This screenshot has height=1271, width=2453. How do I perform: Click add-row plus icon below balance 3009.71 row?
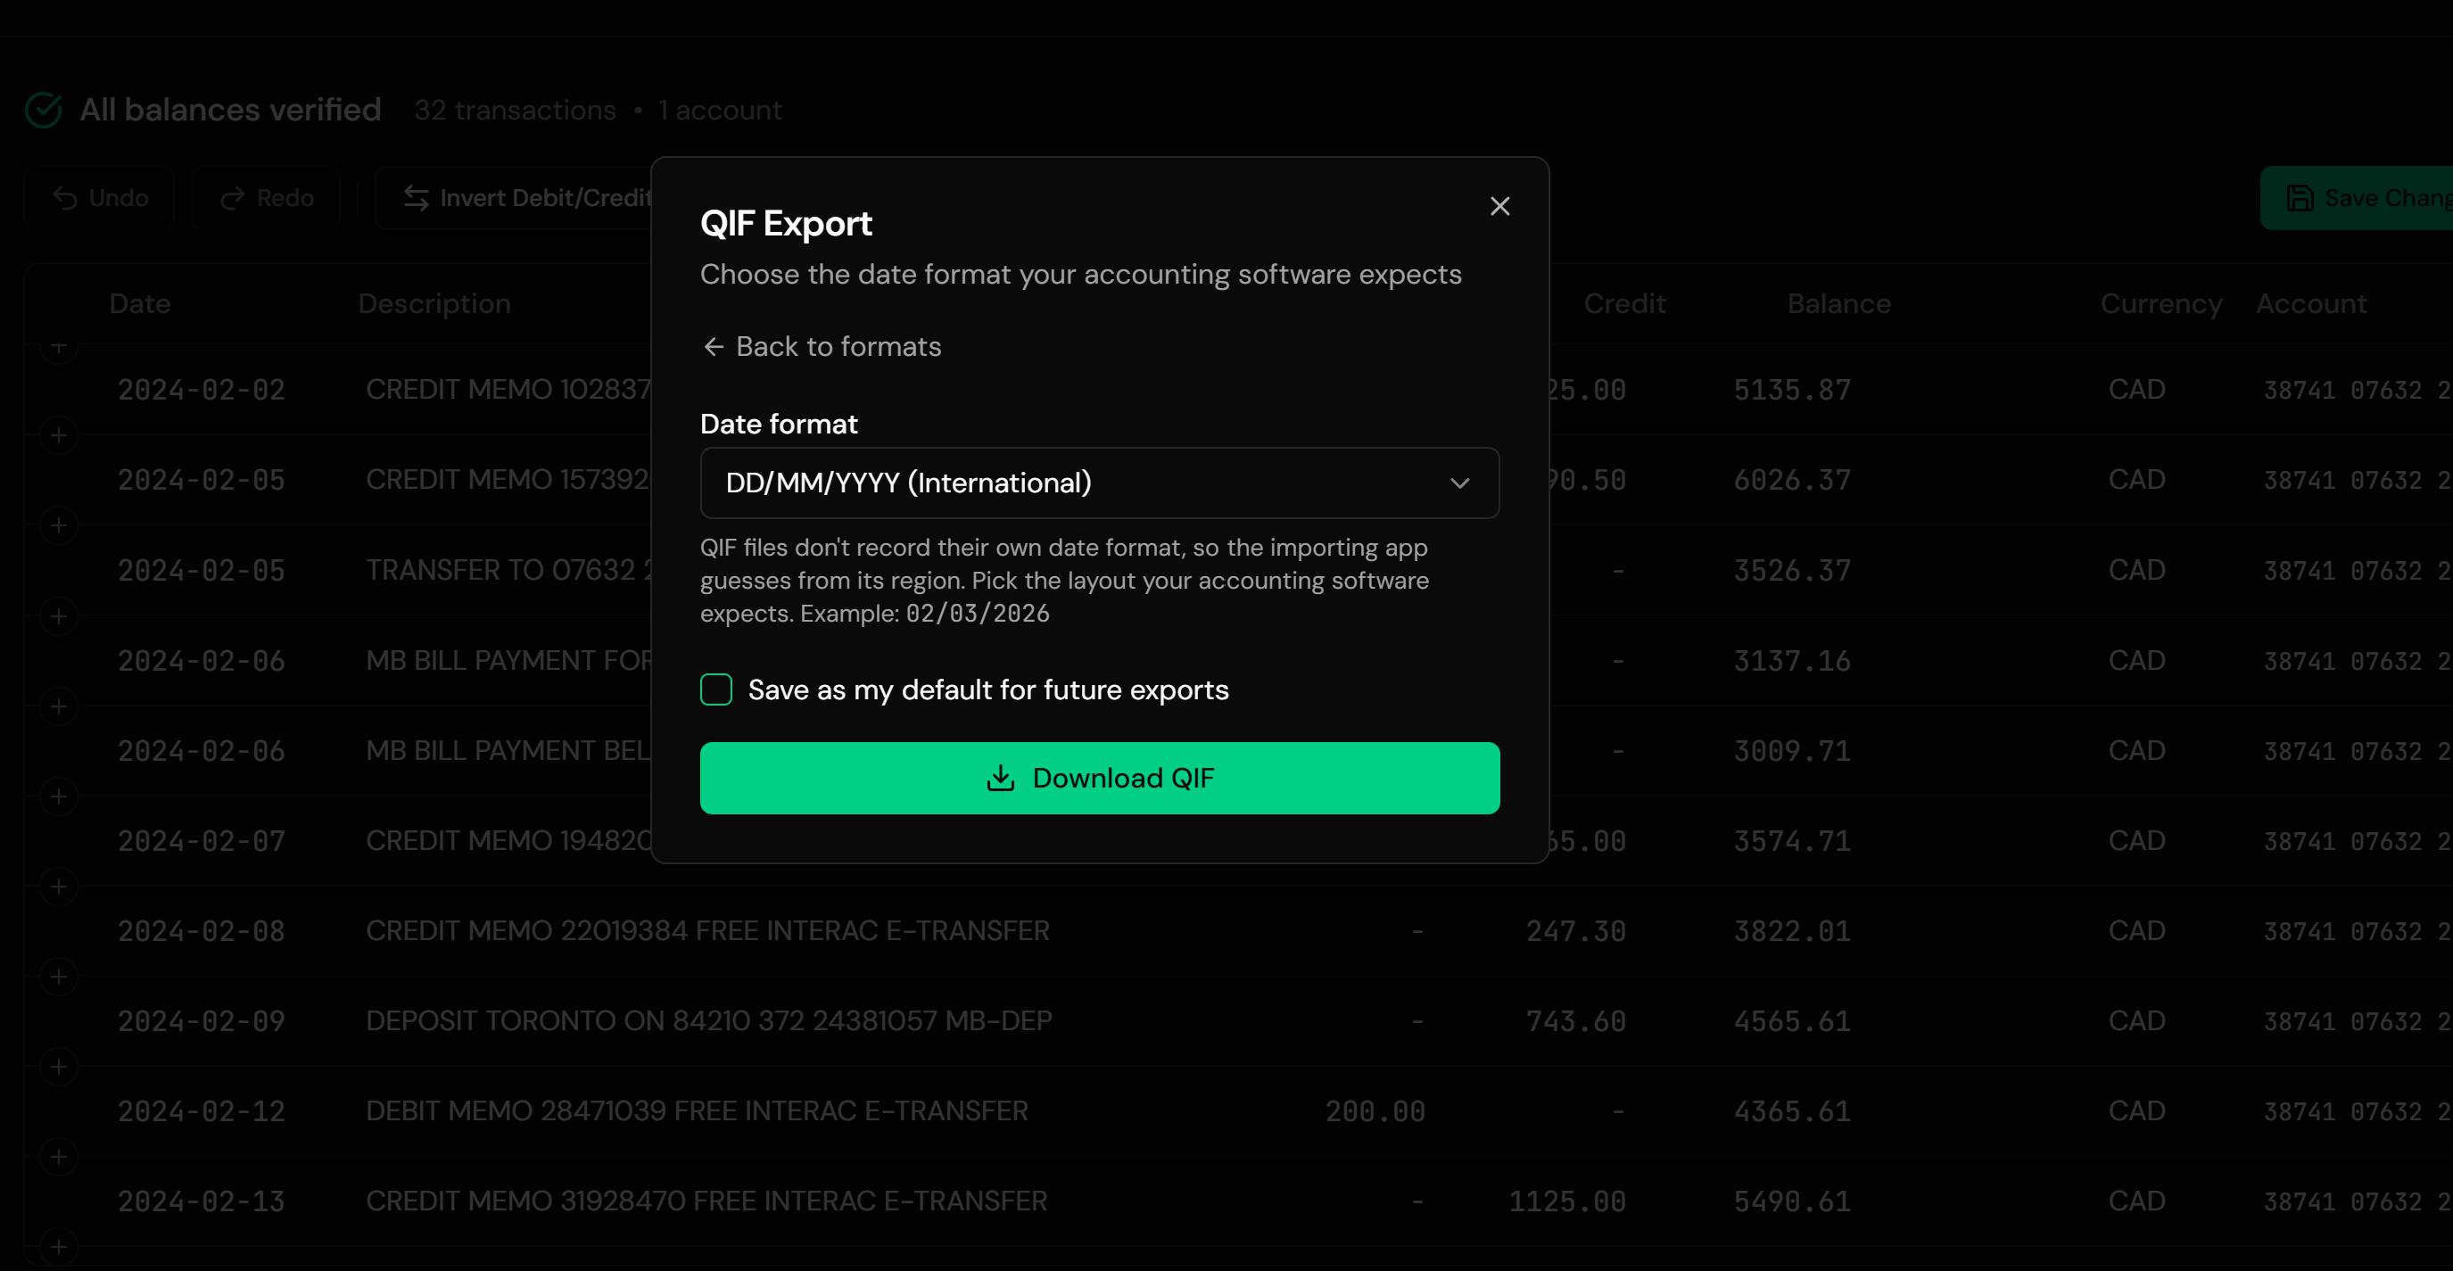click(x=59, y=796)
